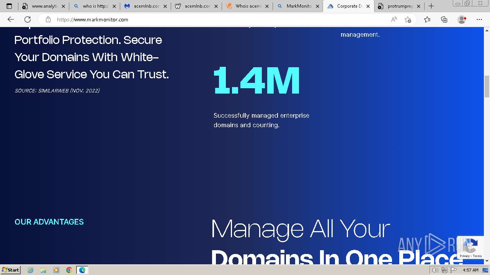Open the reCAPTCHA Terms link
490x275 pixels.
pos(477,256)
